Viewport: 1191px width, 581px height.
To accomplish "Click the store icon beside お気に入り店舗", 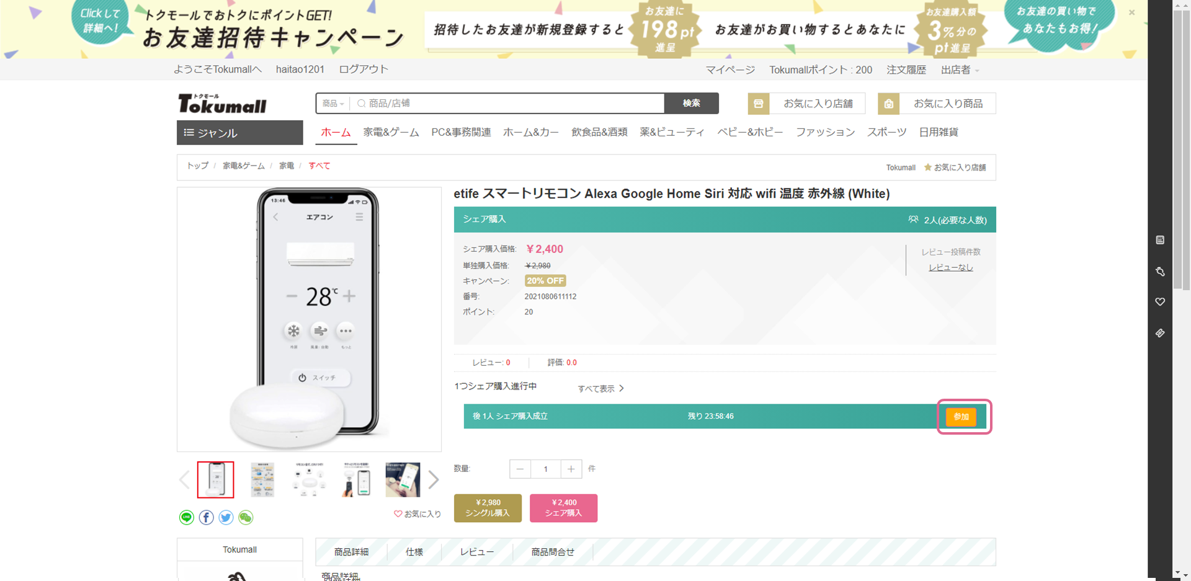I will click(x=759, y=104).
